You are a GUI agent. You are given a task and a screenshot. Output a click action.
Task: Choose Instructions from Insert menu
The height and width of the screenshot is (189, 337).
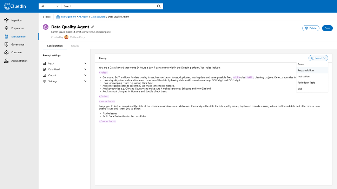click(x=312, y=77)
